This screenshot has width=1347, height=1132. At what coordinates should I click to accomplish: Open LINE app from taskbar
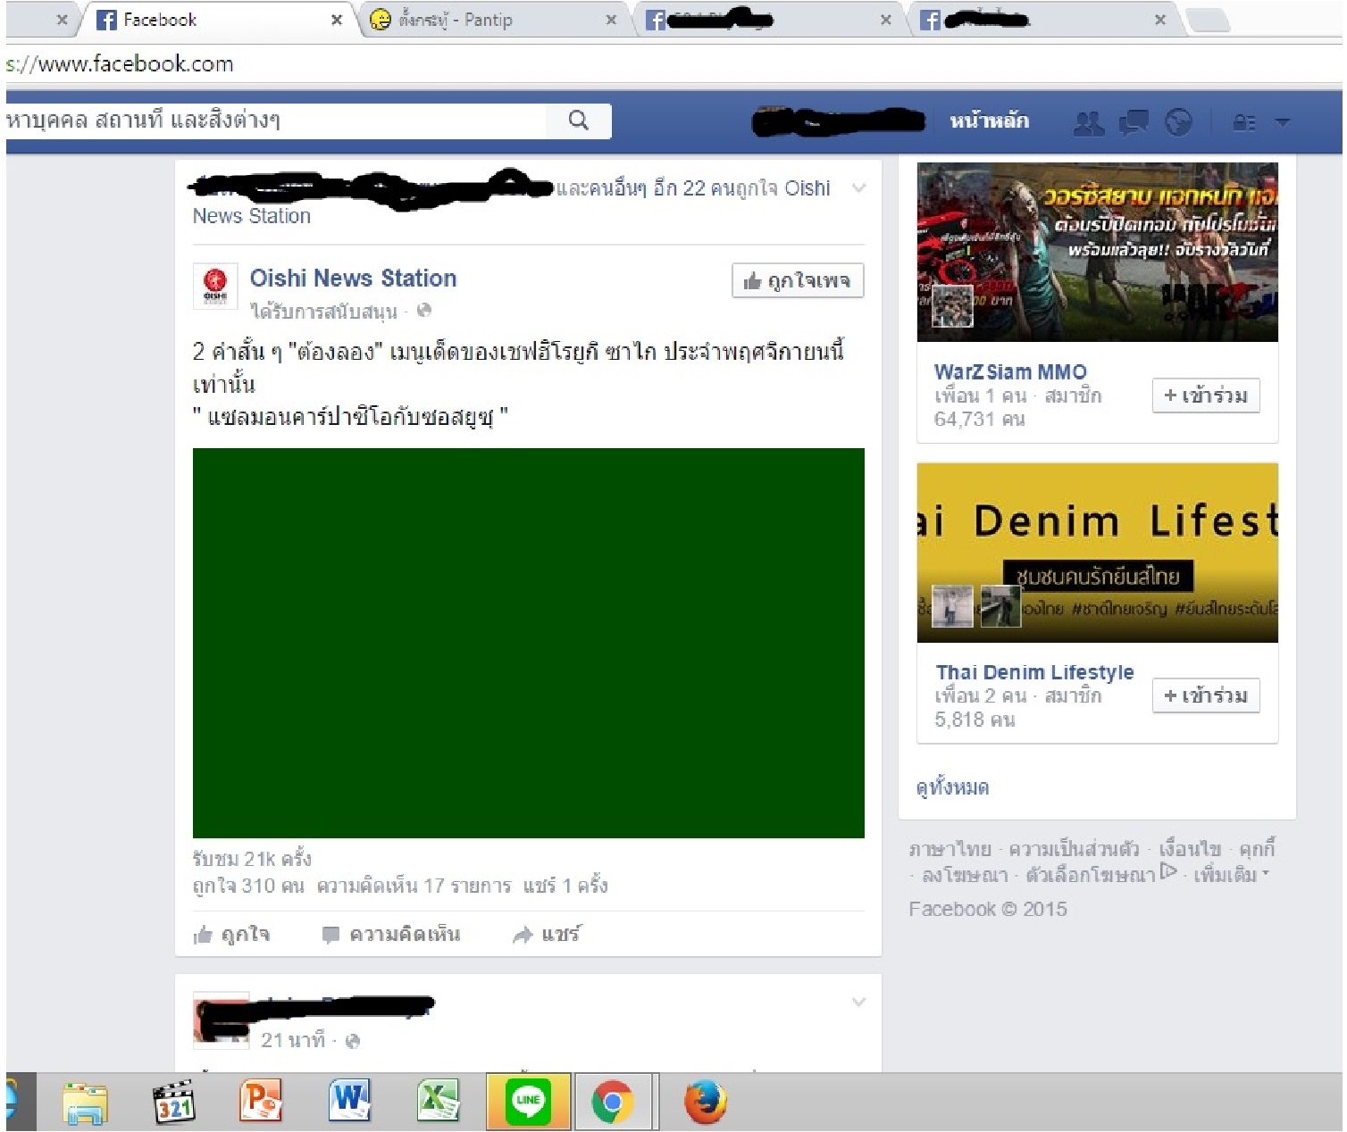point(528,1103)
